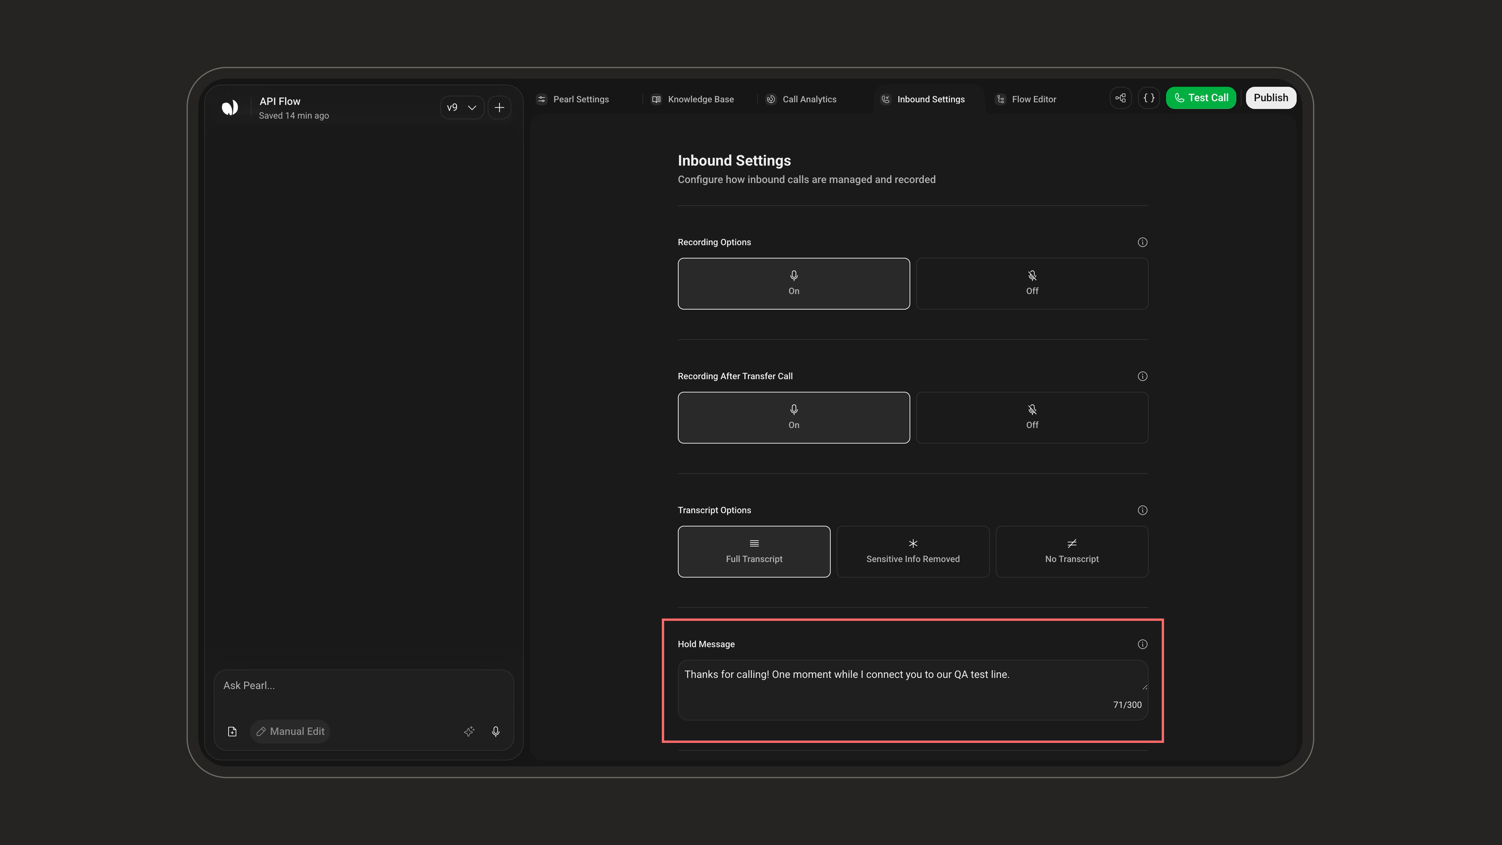Set Recording After Transfer Call to On

click(794, 418)
